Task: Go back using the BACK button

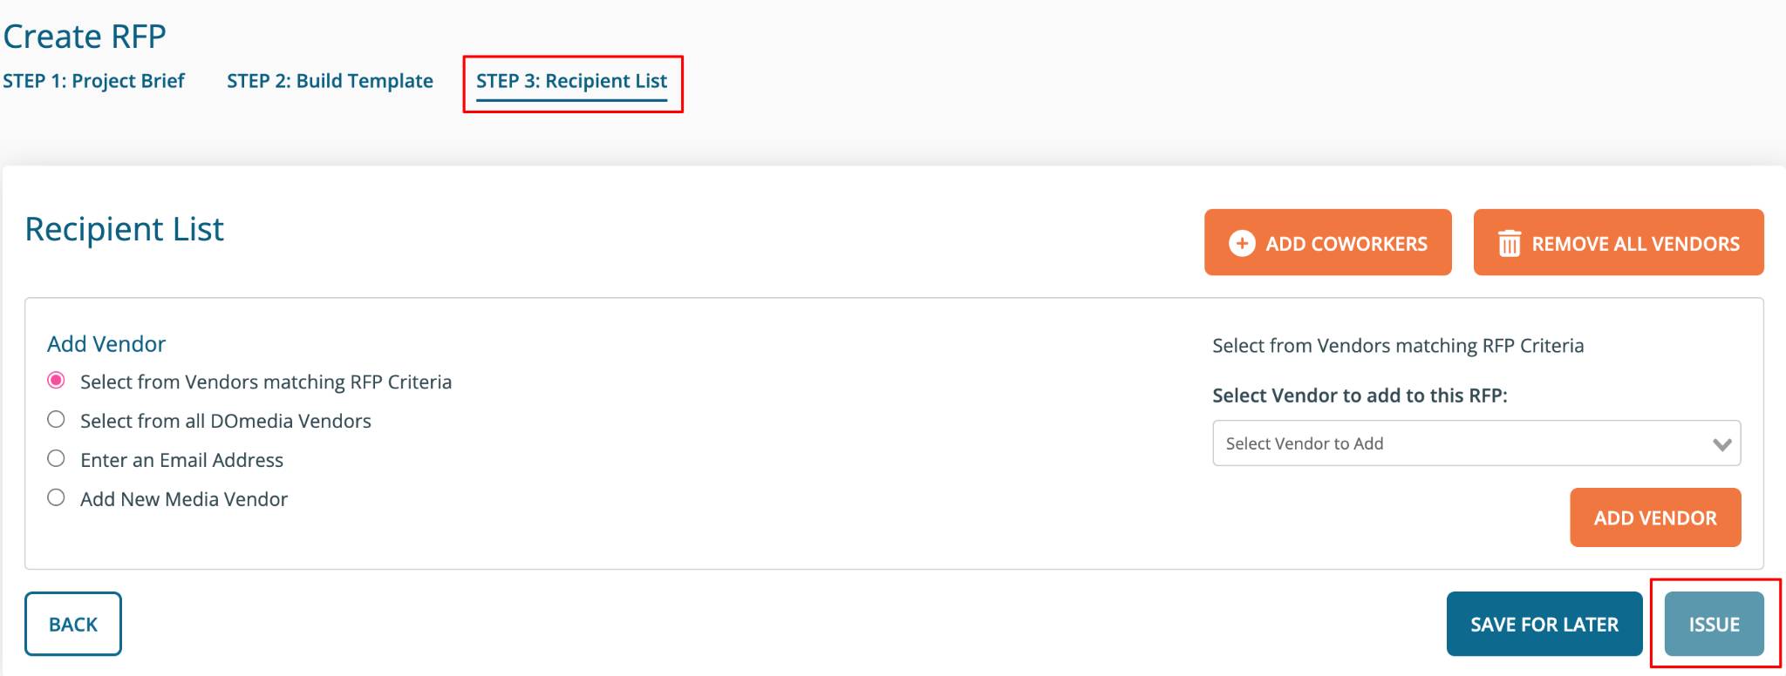Action: click(x=73, y=624)
